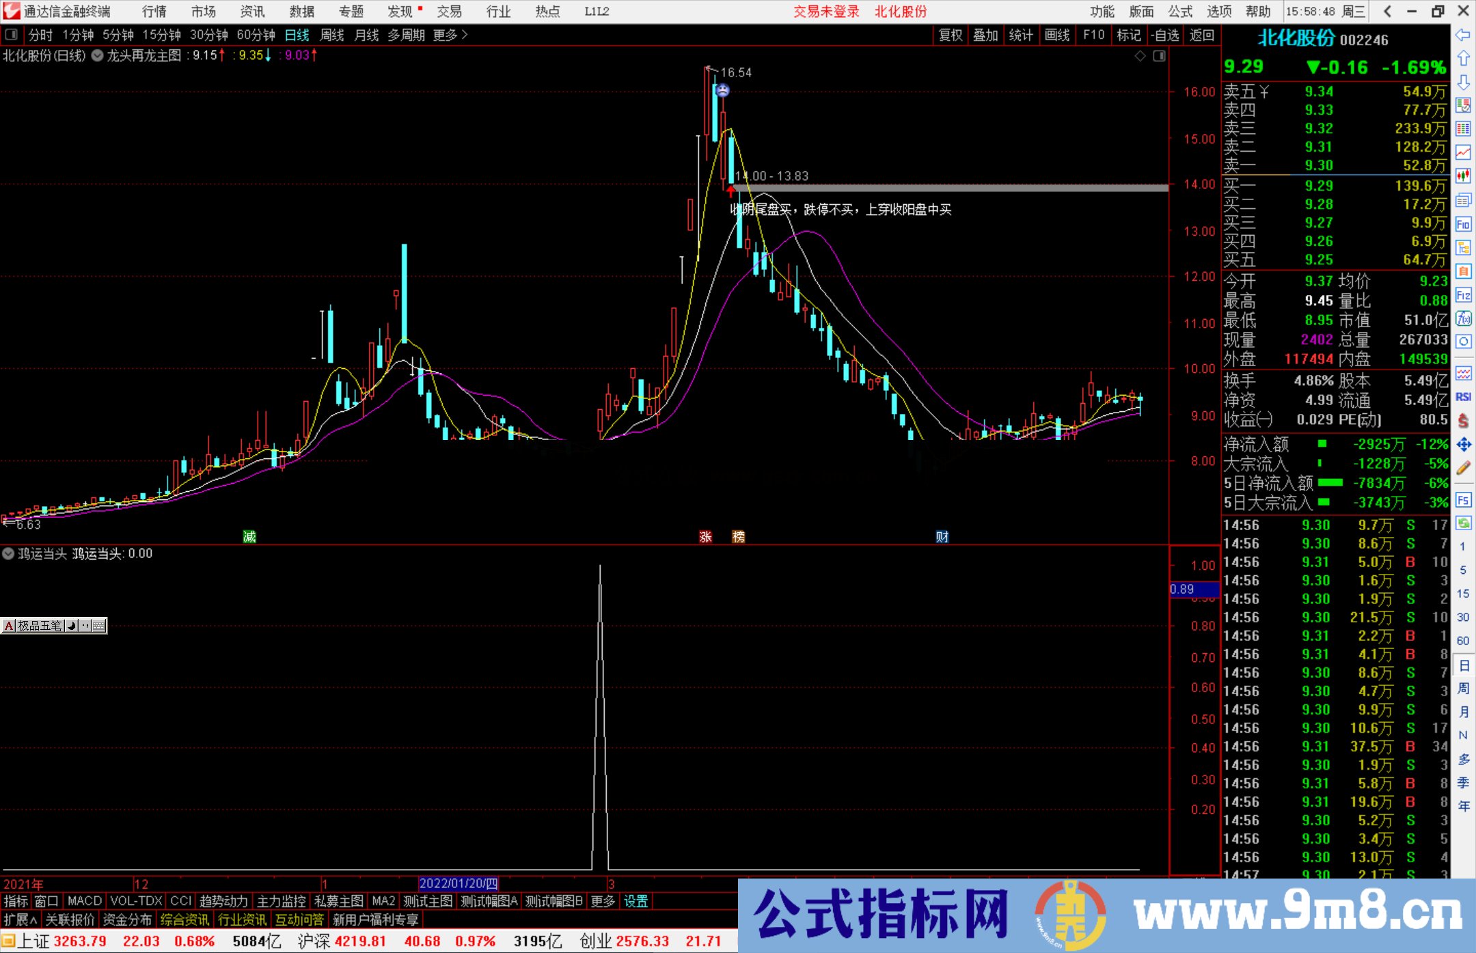This screenshot has height=953, width=1476.
Task: Open the 鸿运当头 indicator dropdown
Action: 8,553
